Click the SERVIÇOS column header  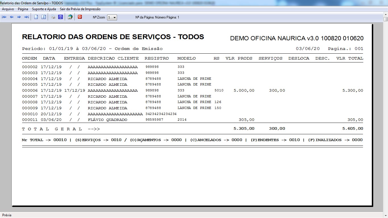click(270, 58)
